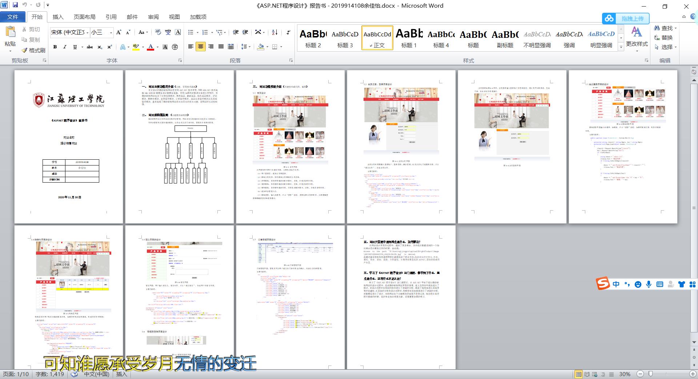Switch to Outline view in status bar
The height and width of the screenshot is (379, 698).
[603, 374]
